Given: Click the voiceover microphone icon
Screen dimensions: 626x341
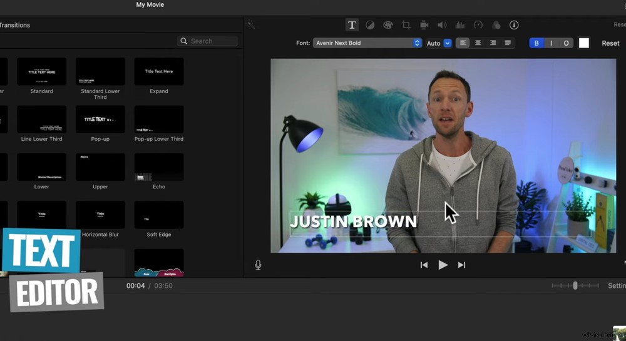Looking at the screenshot, I should [x=258, y=265].
